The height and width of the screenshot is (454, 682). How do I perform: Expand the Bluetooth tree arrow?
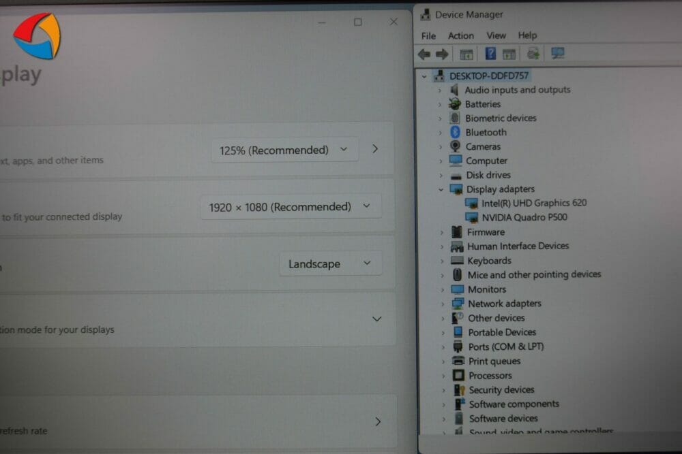coord(440,133)
